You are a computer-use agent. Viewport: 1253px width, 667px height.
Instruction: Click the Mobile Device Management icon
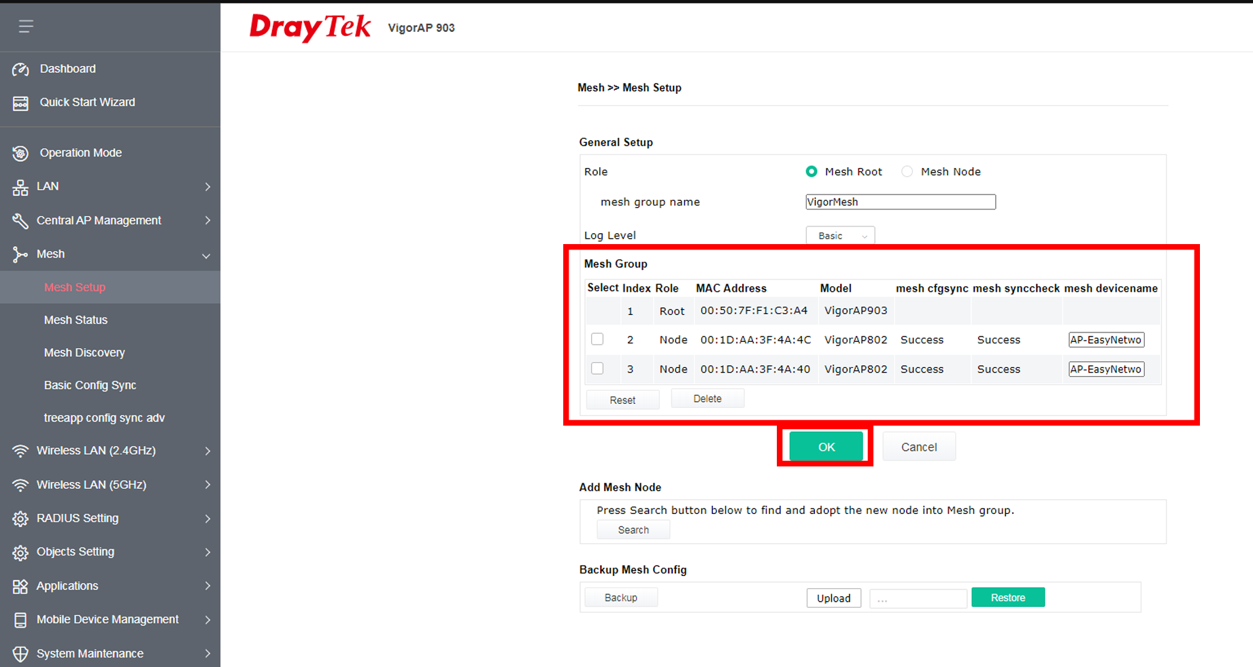point(20,620)
